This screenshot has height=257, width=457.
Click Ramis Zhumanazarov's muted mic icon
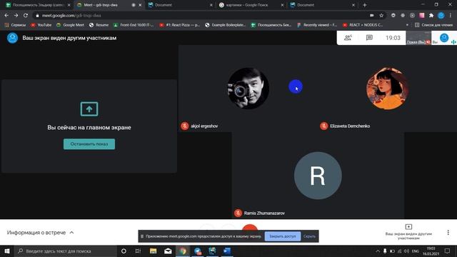click(238, 213)
